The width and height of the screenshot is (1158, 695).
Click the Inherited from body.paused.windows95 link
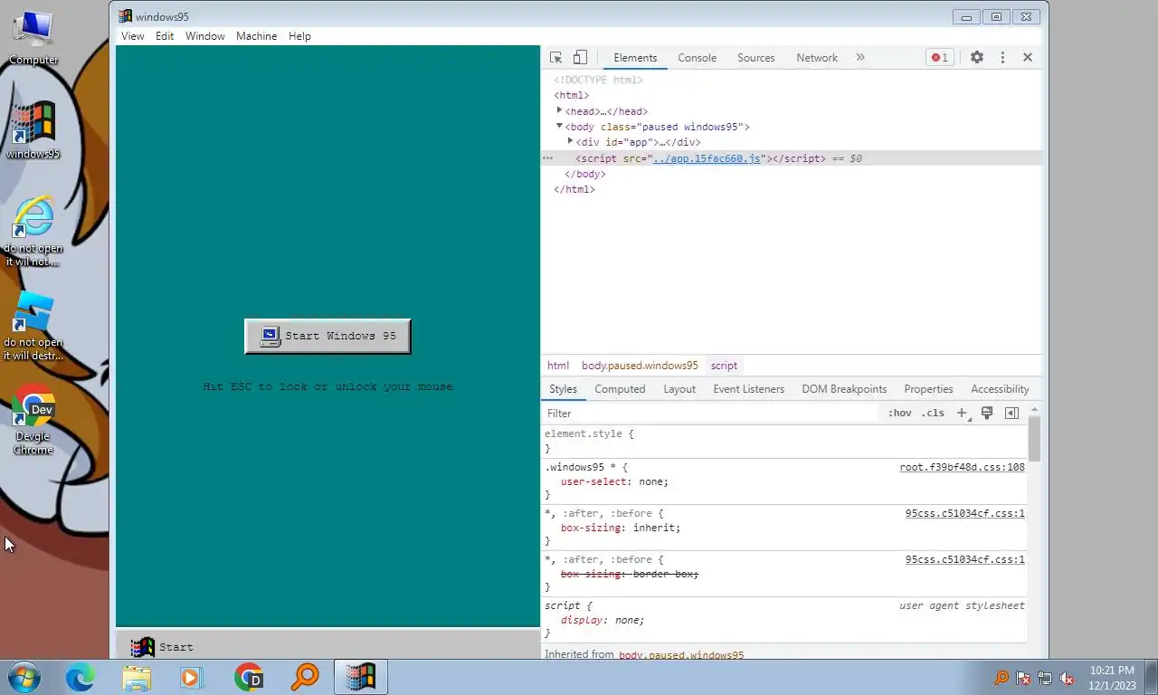[x=681, y=654]
